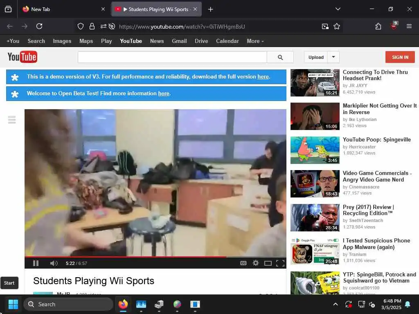The height and width of the screenshot is (314, 419).
Task: Toggle theater mode in player
Action: [x=268, y=263]
